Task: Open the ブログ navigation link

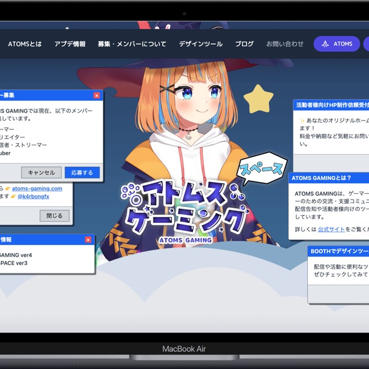Action: click(244, 44)
